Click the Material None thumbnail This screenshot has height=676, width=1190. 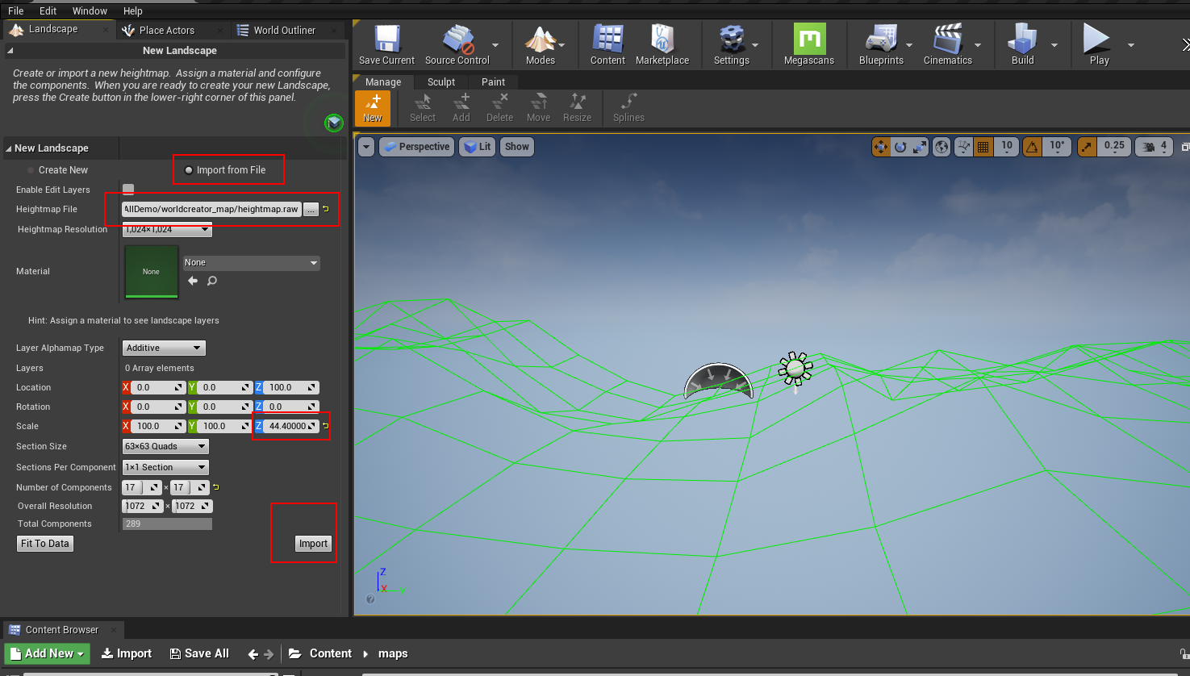point(152,272)
